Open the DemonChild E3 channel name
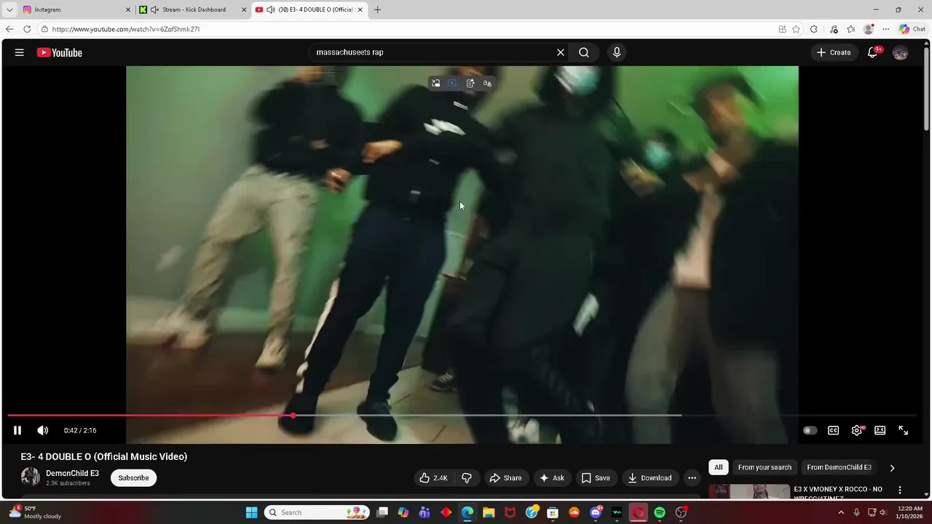Image resolution: width=932 pixels, height=524 pixels. click(x=72, y=473)
